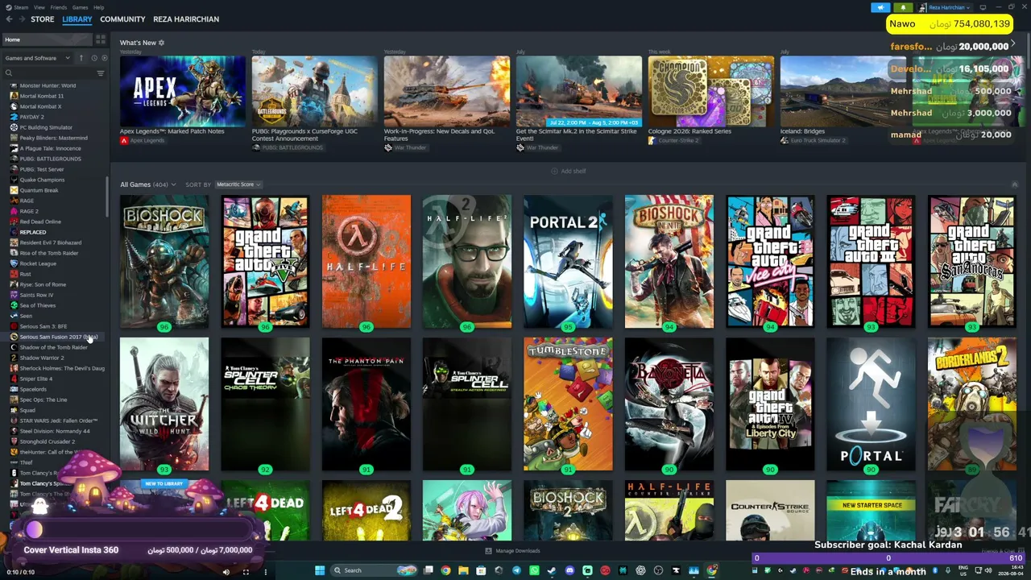The image size is (1031, 580).
Task: Open WhatsApp from the taskbar
Action: pyautogui.click(x=534, y=571)
